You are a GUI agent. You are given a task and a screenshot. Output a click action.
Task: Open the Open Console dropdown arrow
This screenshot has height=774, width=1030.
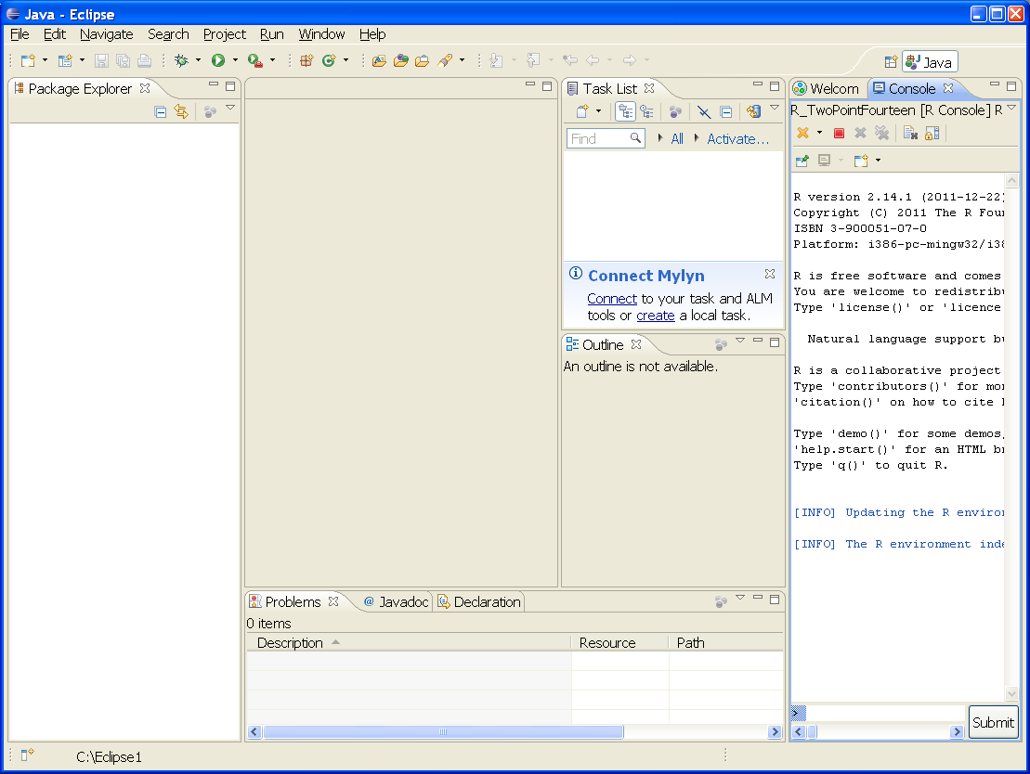pyautogui.click(x=878, y=161)
